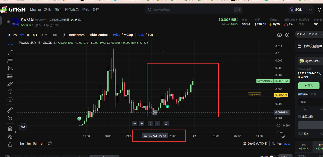Select the crosshair cursor tool
The width and height of the screenshot is (323, 157).
pyautogui.click(x=10, y=44)
